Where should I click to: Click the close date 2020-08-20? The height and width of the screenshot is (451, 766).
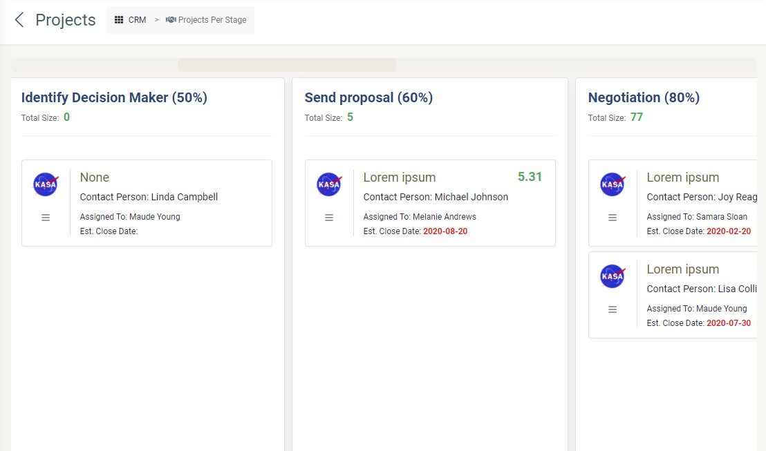pyautogui.click(x=445, y=231)
